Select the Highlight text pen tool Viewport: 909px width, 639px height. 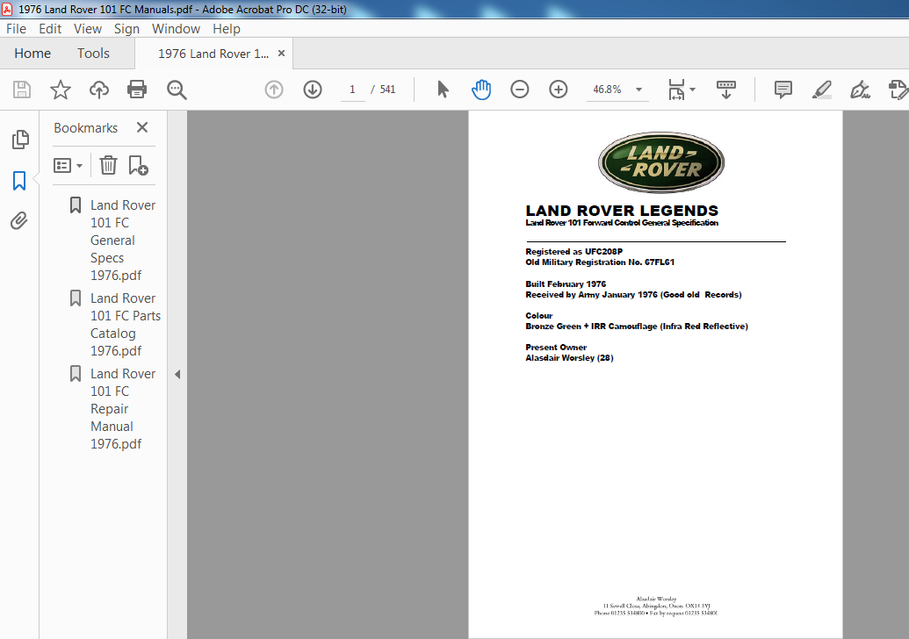[x=821, y=90]
